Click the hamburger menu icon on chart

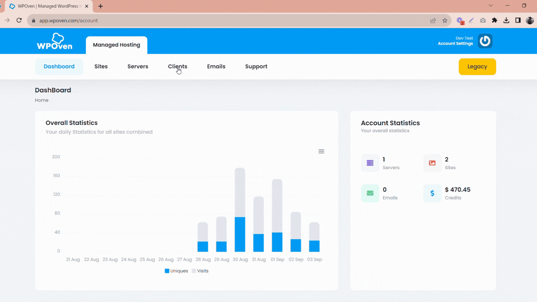click(321, 152)
